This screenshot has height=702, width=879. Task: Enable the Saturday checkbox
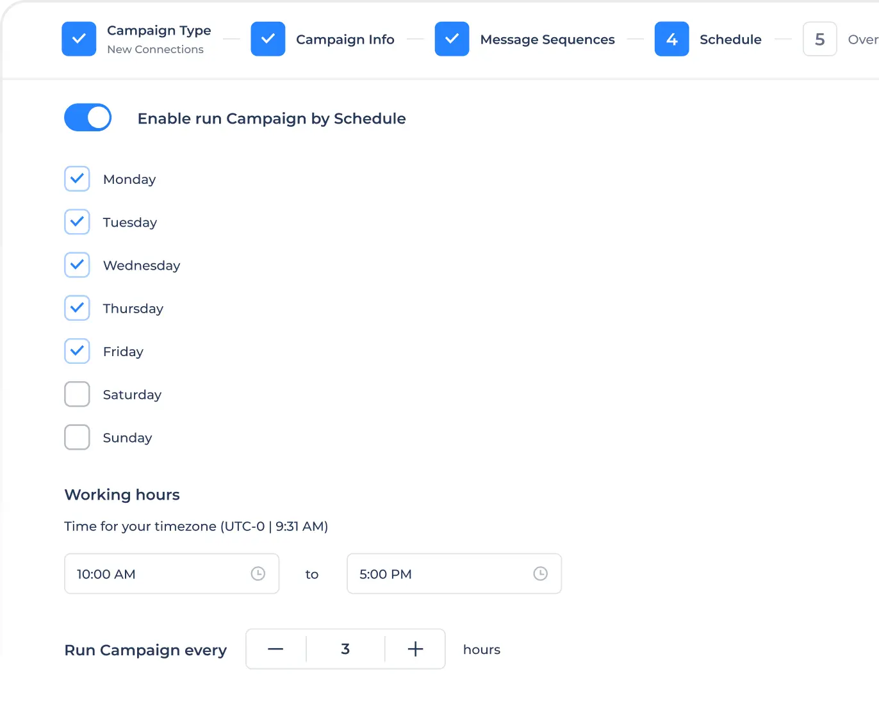(x=77, y=395)
